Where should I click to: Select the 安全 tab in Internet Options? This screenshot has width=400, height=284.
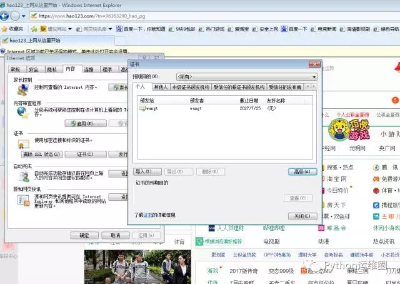[x=33, y=69]
